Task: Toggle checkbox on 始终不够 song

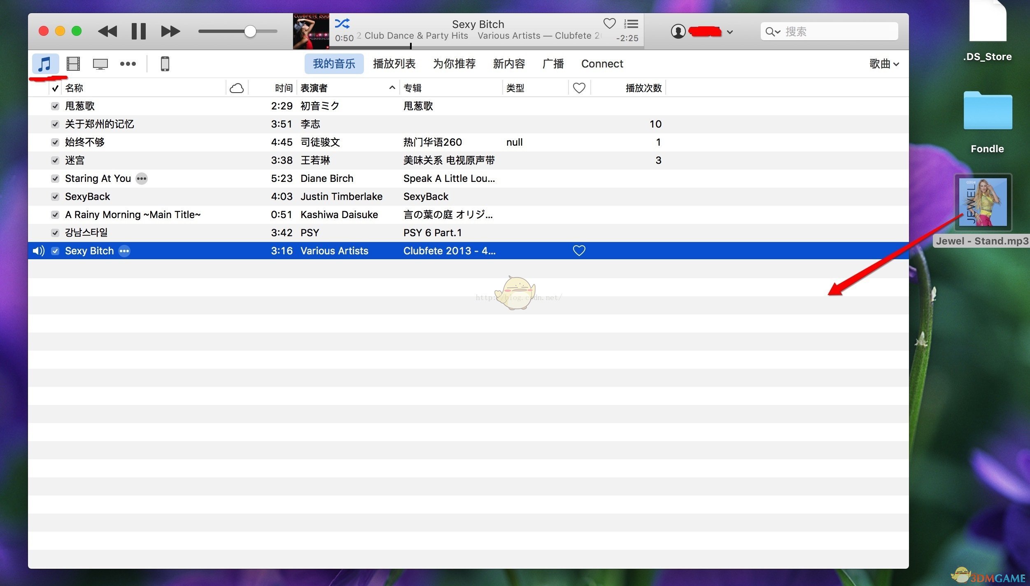Action: (x=56, y=142)
